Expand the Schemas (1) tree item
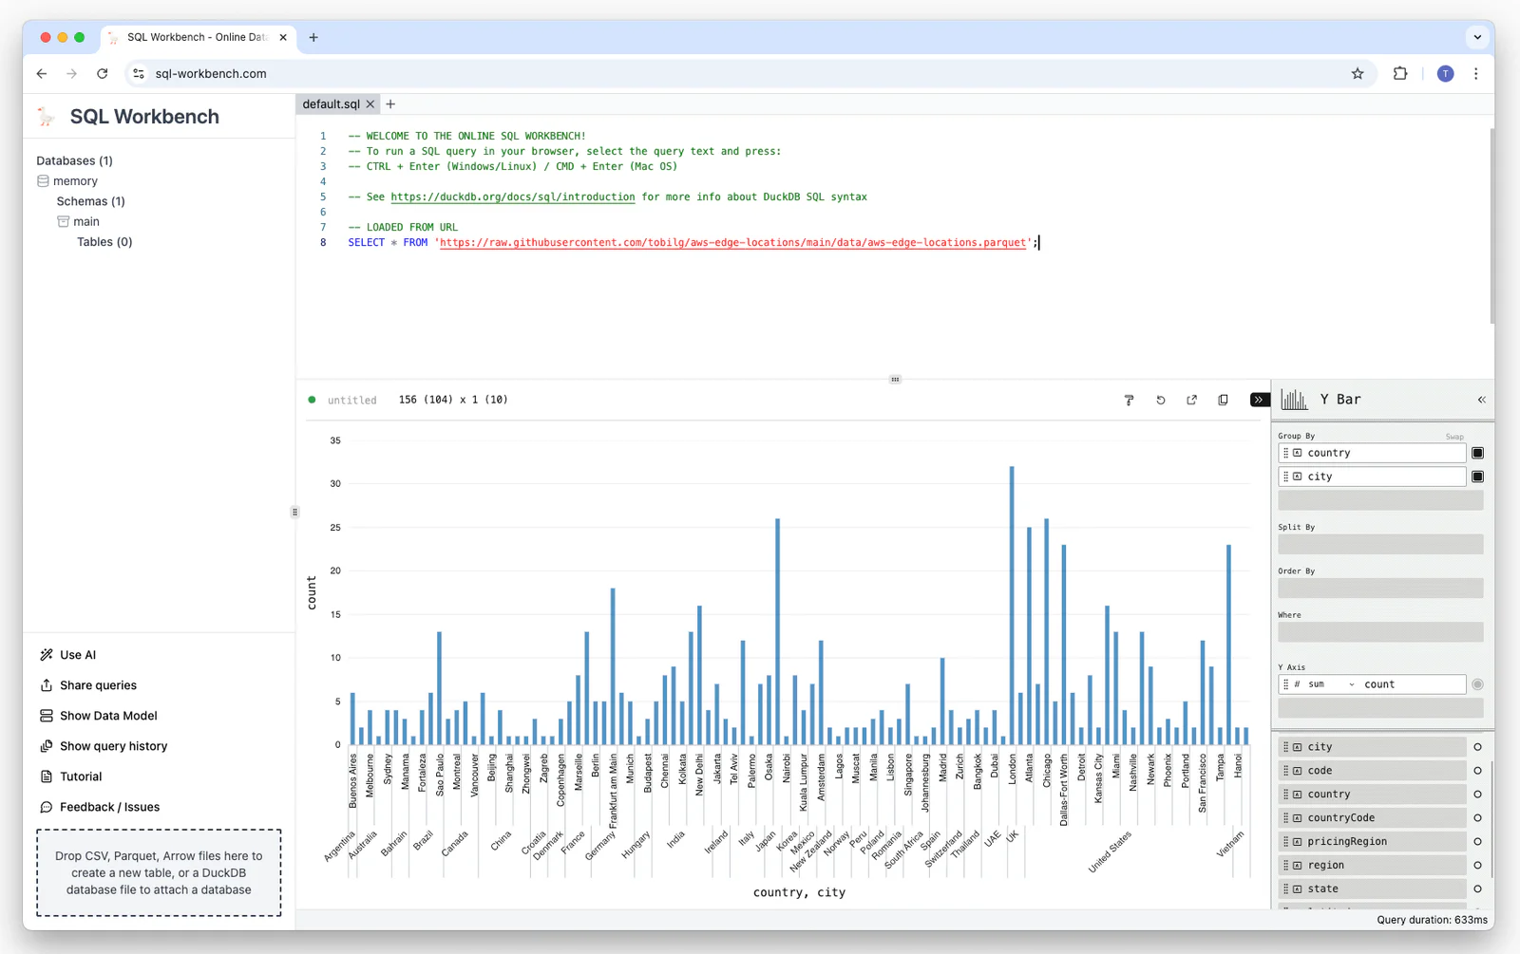The width and height of the screenshot is (1520, 954). pyautogui.click(x=90, y=201)
